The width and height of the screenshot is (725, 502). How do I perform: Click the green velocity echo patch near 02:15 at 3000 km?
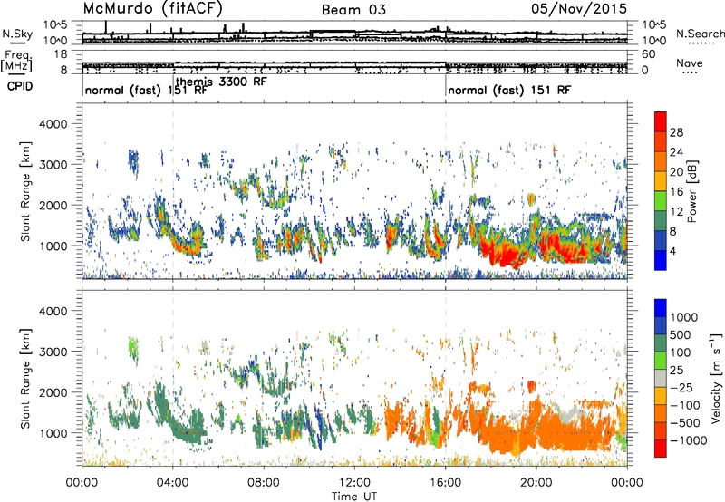pyautogui.click(x=133, y=349)
